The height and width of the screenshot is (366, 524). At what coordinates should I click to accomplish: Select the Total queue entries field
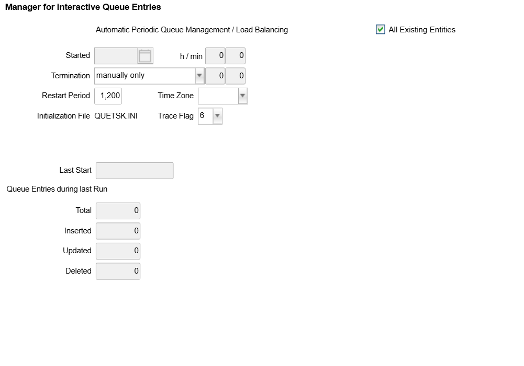click(x=118, y=211)
